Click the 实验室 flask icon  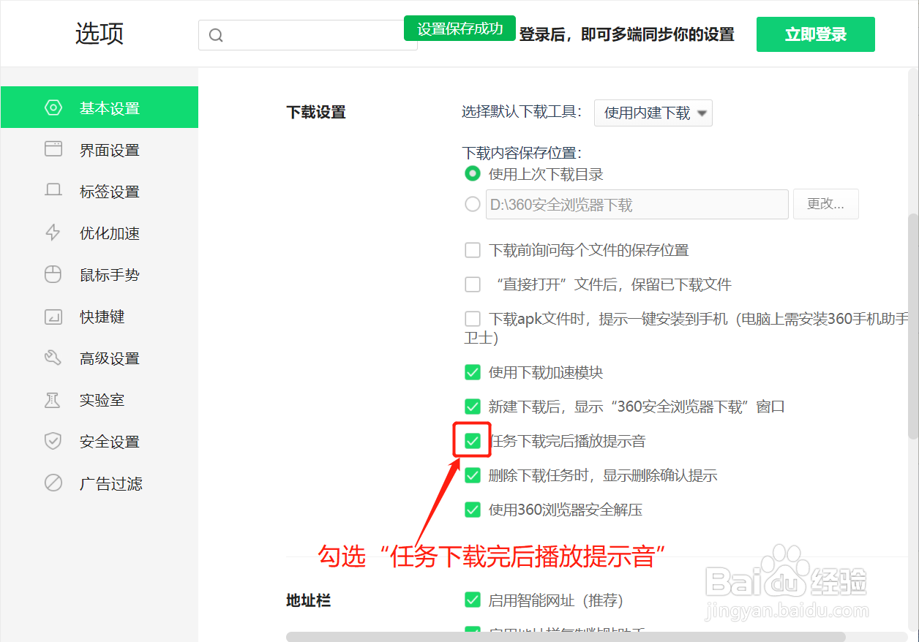(53, 399)
